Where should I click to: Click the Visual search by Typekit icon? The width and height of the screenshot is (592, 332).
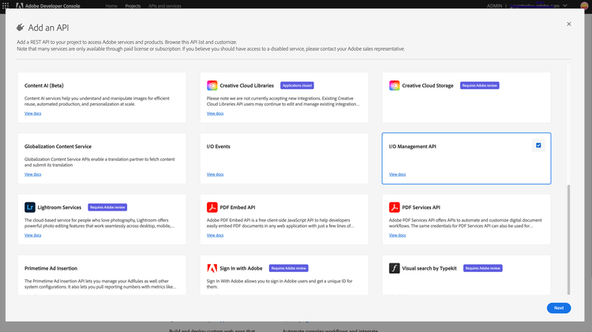(x=395, y=268)
